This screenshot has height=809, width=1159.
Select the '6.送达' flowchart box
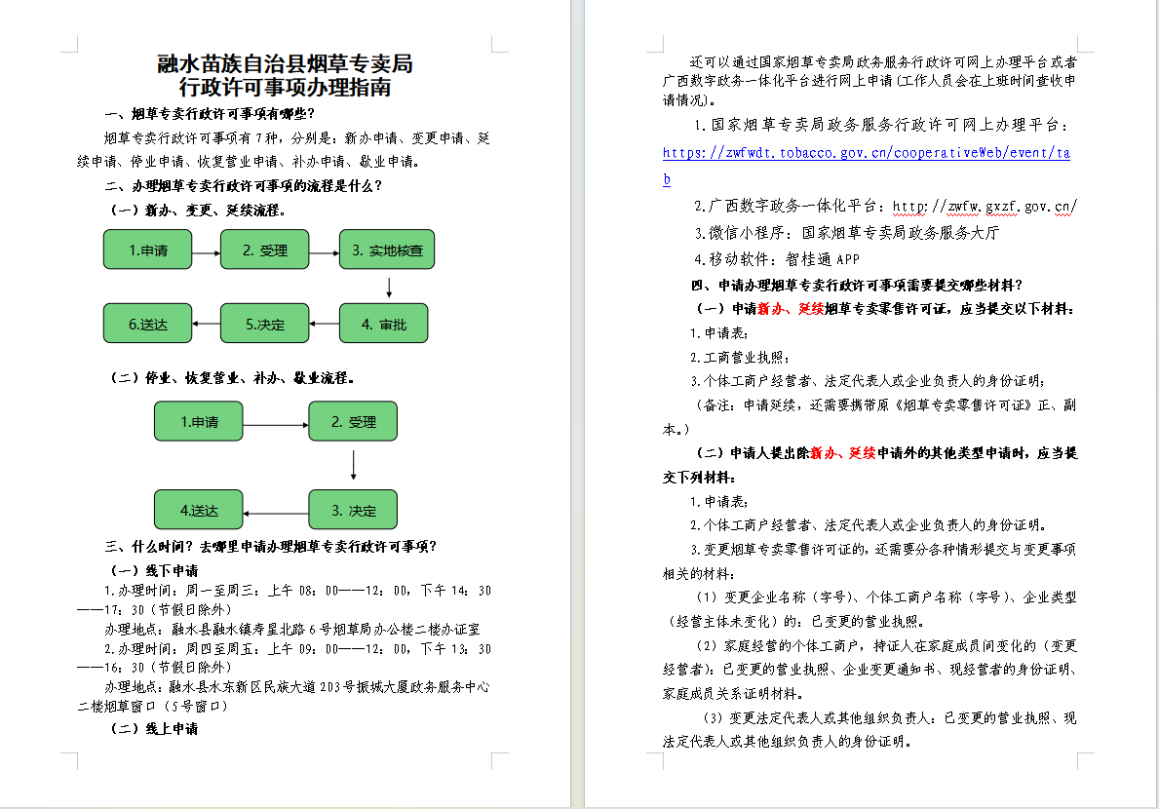pyautogui.click(x=147, y=324)
